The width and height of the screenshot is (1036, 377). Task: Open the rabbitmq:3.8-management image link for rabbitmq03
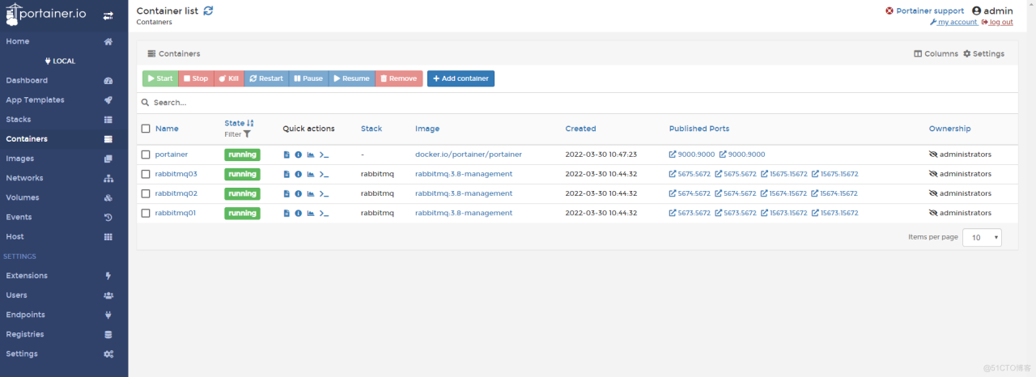(464, 174)
